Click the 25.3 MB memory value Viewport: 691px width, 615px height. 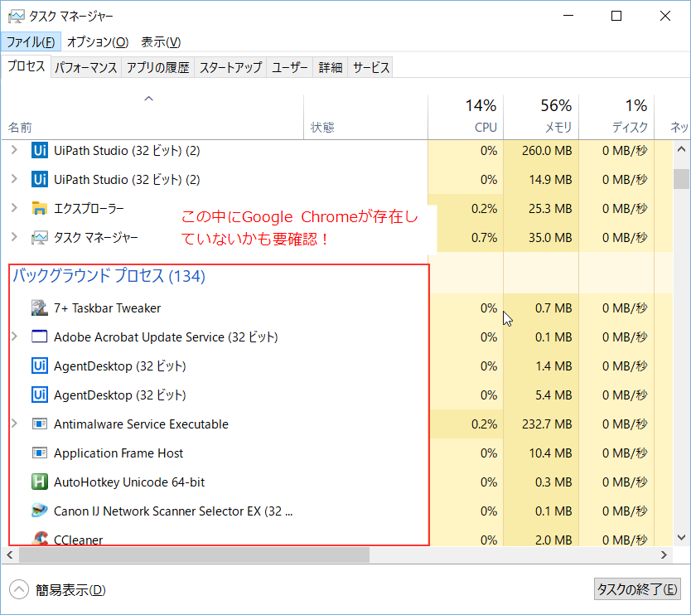click(x=550, y=208)
